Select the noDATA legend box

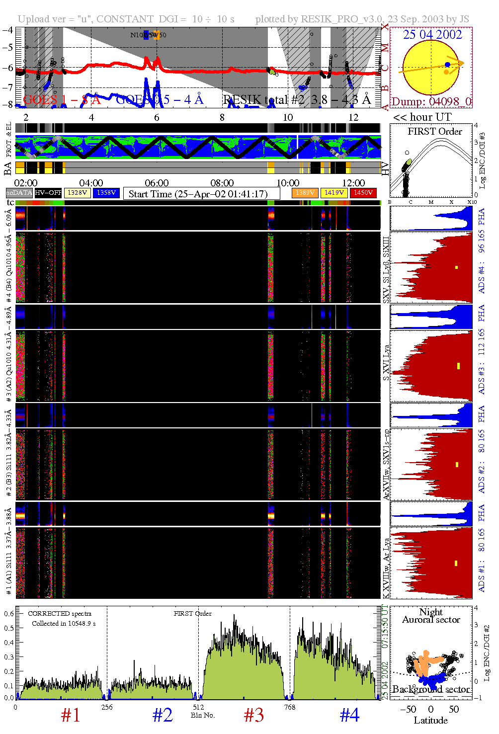[19, 193]
